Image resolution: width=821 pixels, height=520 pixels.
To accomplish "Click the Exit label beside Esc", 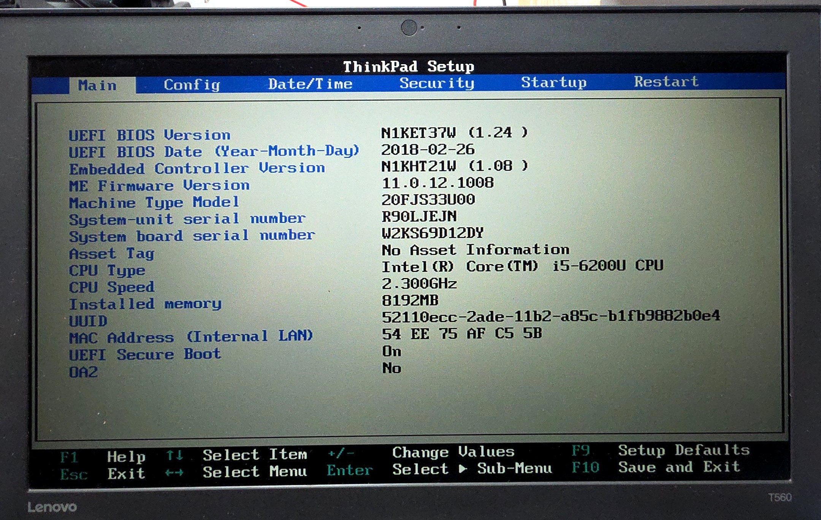I will [x=126, y=473].
